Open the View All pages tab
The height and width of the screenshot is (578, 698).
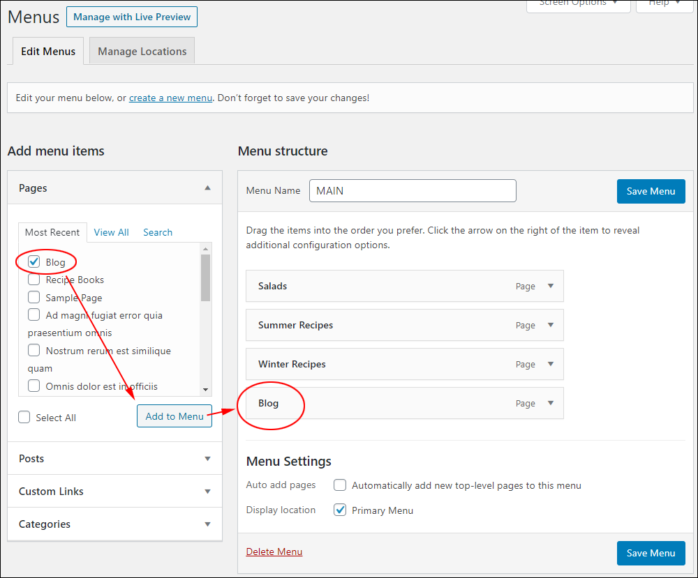111,232
